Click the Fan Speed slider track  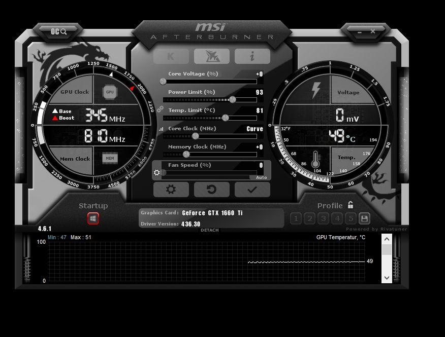click(210, 172)
